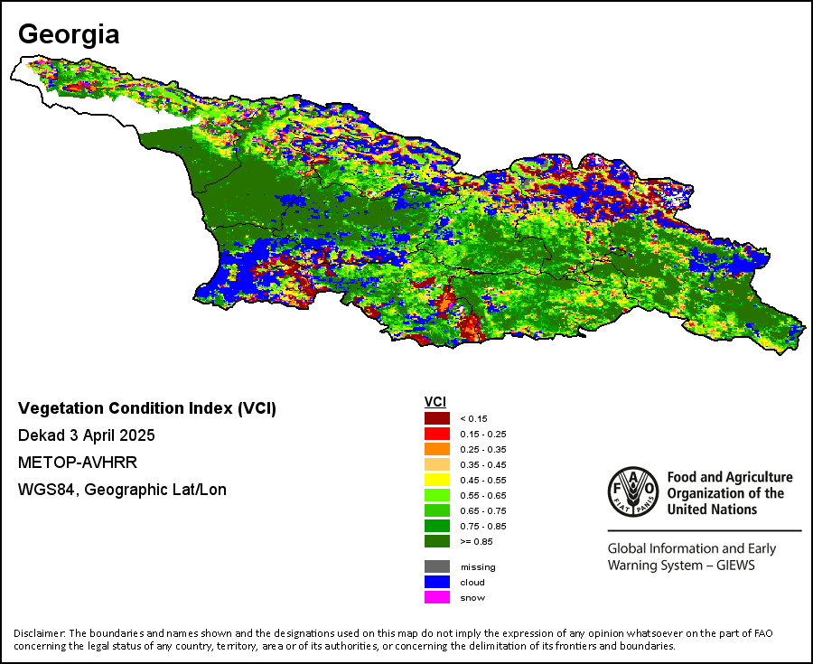Click the '>= 0.85' legend label
Viewport: 813px width, 664px height.
[476, 542]
